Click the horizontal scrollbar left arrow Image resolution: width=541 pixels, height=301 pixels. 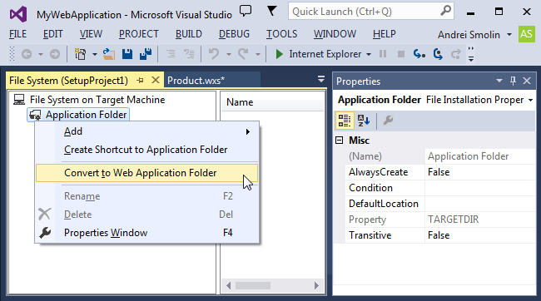click(228, 285)
